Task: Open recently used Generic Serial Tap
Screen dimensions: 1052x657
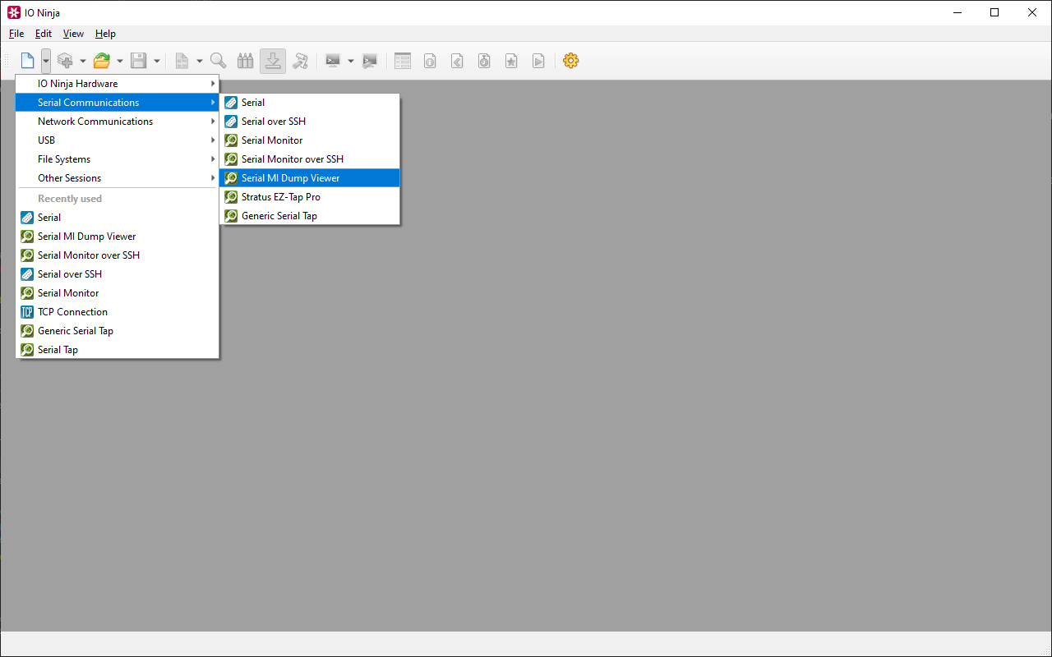Action: click(x=118, y=331)
